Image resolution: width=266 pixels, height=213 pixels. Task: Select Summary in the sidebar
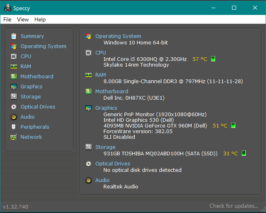point(32,36)
